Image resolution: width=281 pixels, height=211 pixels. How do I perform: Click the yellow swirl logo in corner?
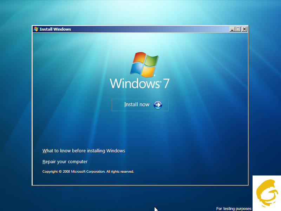point(267,193)
